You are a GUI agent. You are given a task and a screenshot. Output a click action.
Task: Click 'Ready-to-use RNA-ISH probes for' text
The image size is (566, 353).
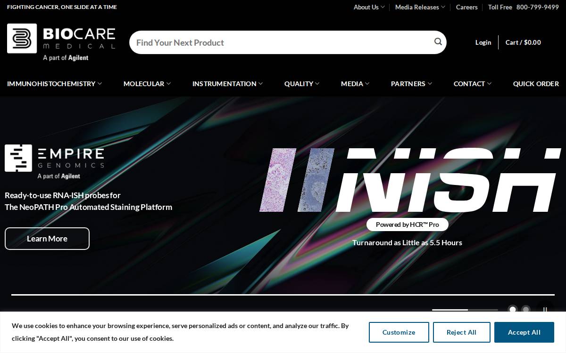[x=63, y=195]
